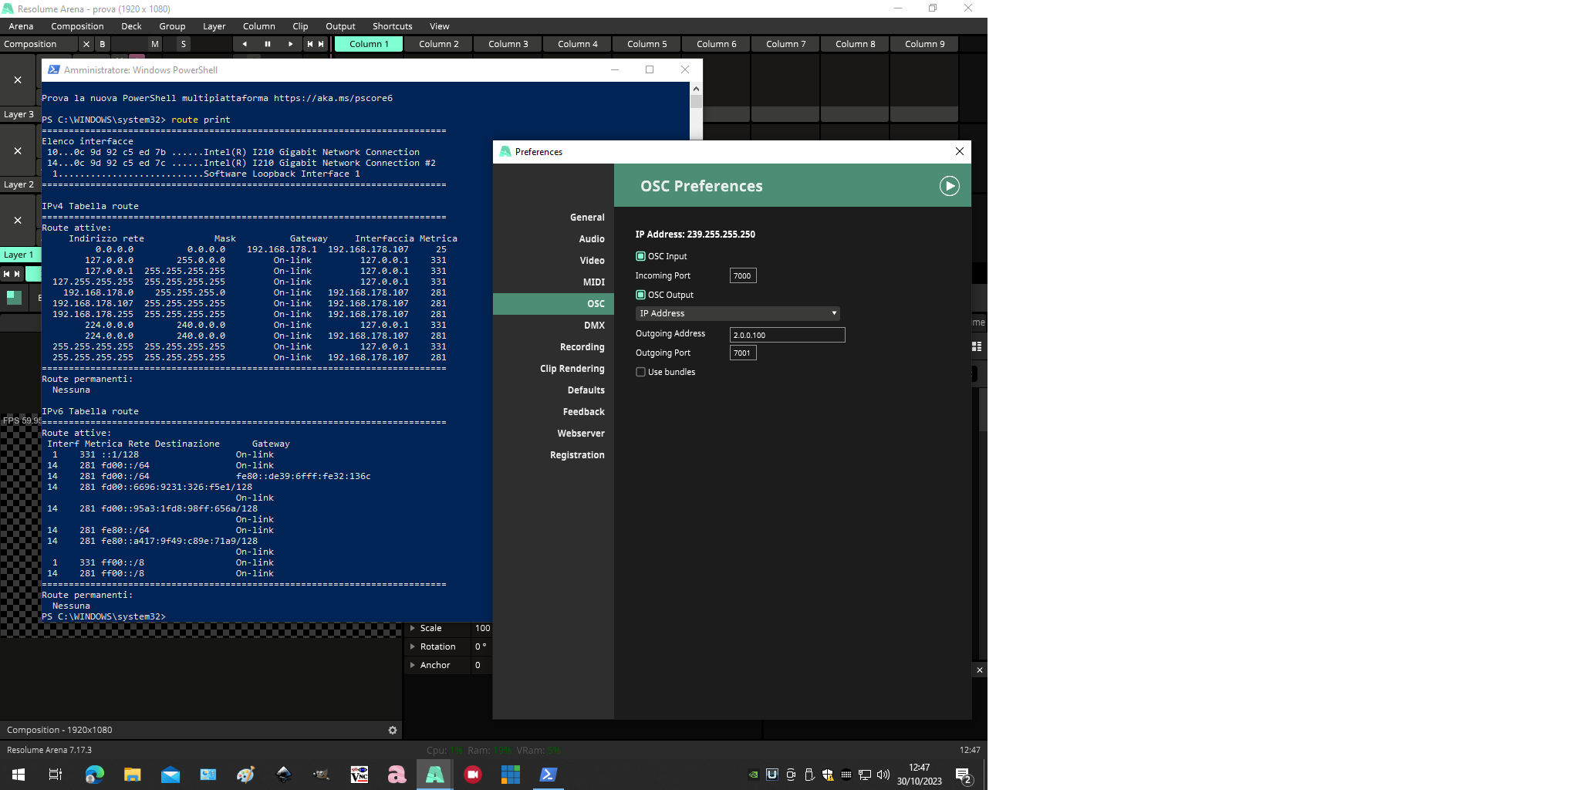Open Microsoft Edge from the taskbar
The height and width of the screenshot is (790, 1580).
pos(94,775)
